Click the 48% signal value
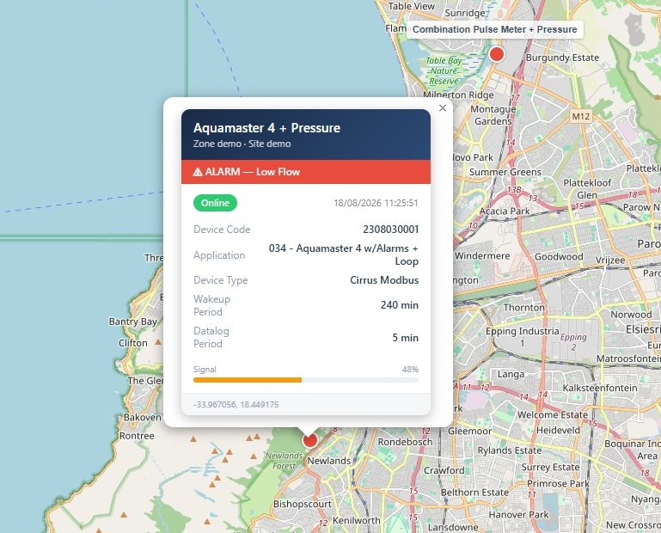Viewport: 661px width, 533px height. [410, 370]
